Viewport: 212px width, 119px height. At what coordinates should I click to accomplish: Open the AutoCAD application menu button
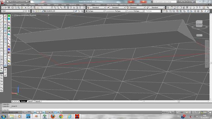tap(2, 2)
